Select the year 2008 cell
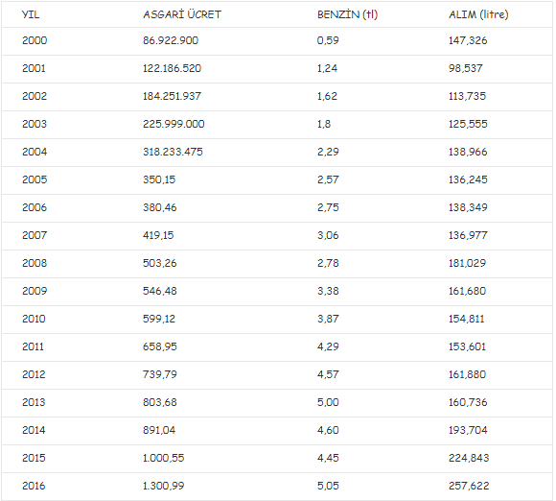Screen dimensions: 556x501 click(35, 263)
